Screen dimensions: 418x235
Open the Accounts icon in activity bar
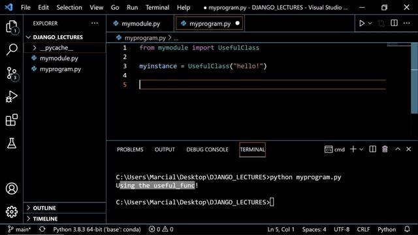click(x=12, y=189)
